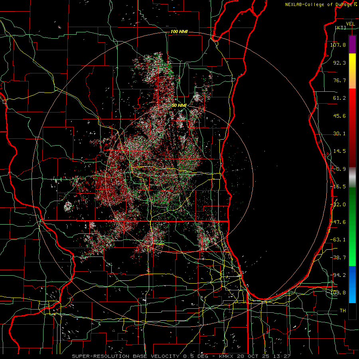Pick the black TH segment of the color bar

(x=352, y=311)
